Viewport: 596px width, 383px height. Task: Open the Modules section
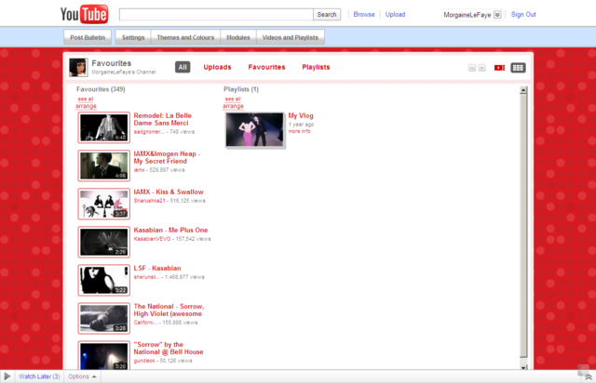tap(238, 37)
